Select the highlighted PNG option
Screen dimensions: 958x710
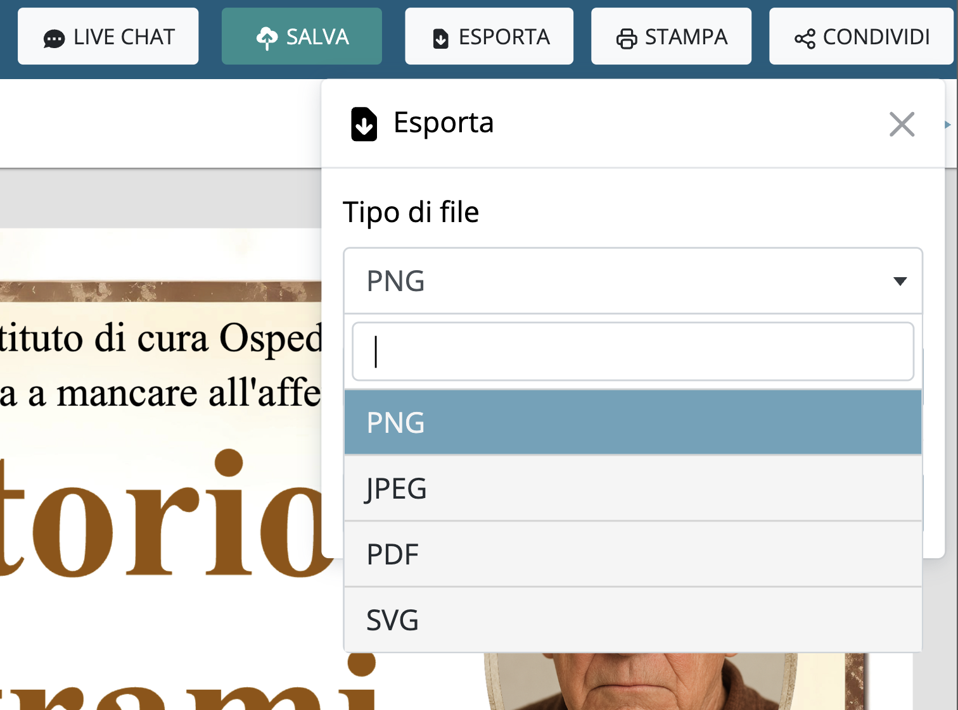[x=632, y=422]
